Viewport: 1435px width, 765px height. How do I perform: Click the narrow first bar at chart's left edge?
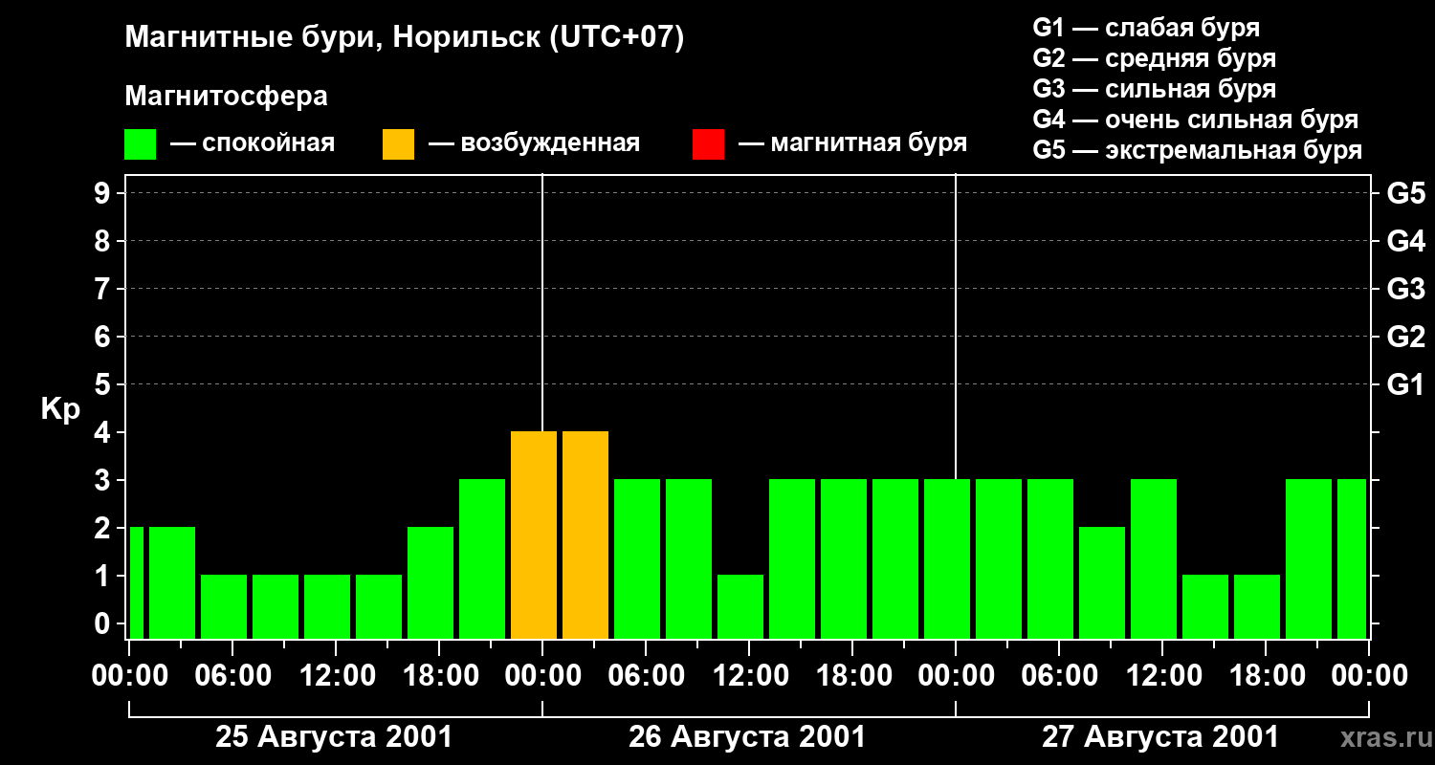[136, 582]
